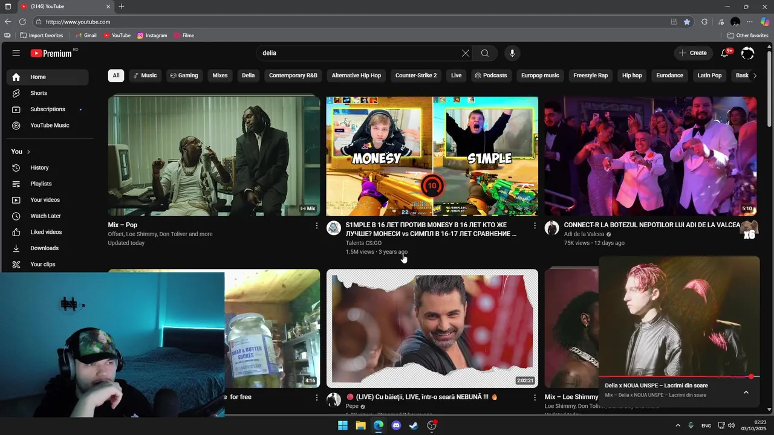Open Subscriptions in the sidebar

[47, 109]
